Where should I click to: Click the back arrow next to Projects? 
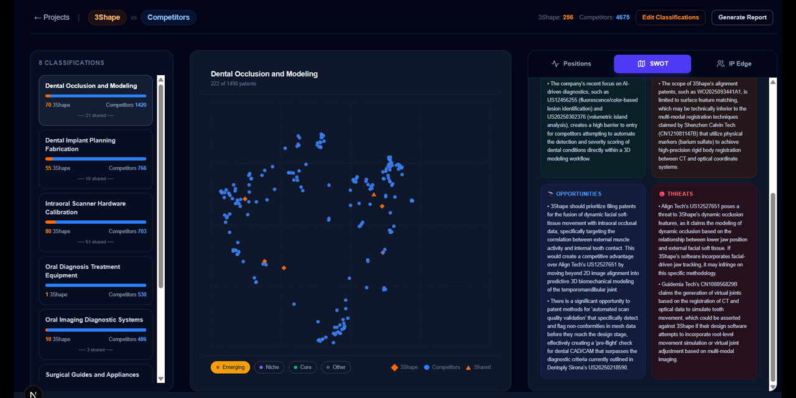tap(36, 17)
